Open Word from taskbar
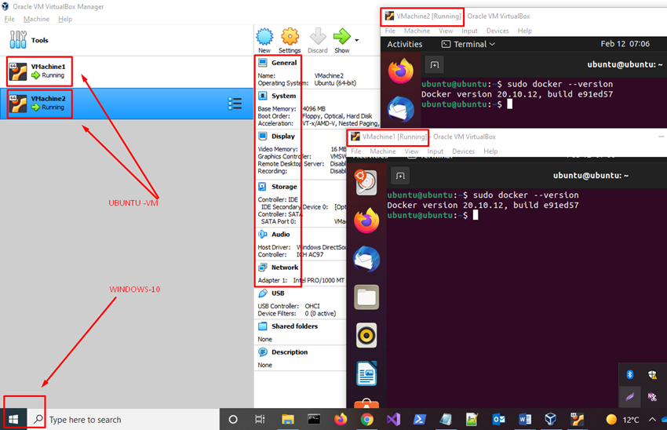 pos(525,419)
